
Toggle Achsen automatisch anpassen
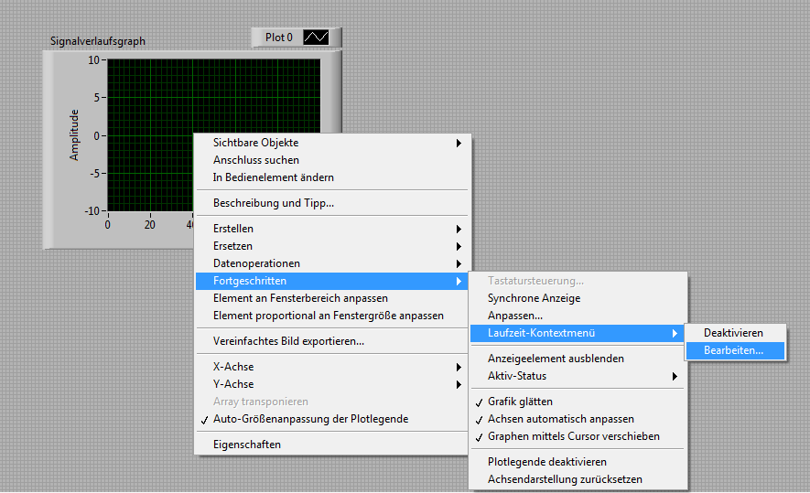[578, 419]
